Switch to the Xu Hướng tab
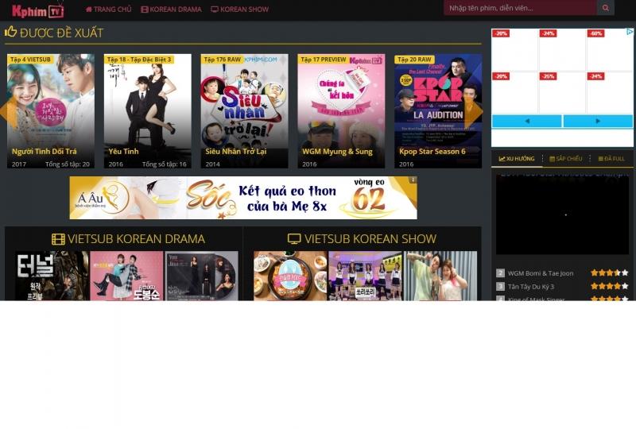 click(517, 159)
